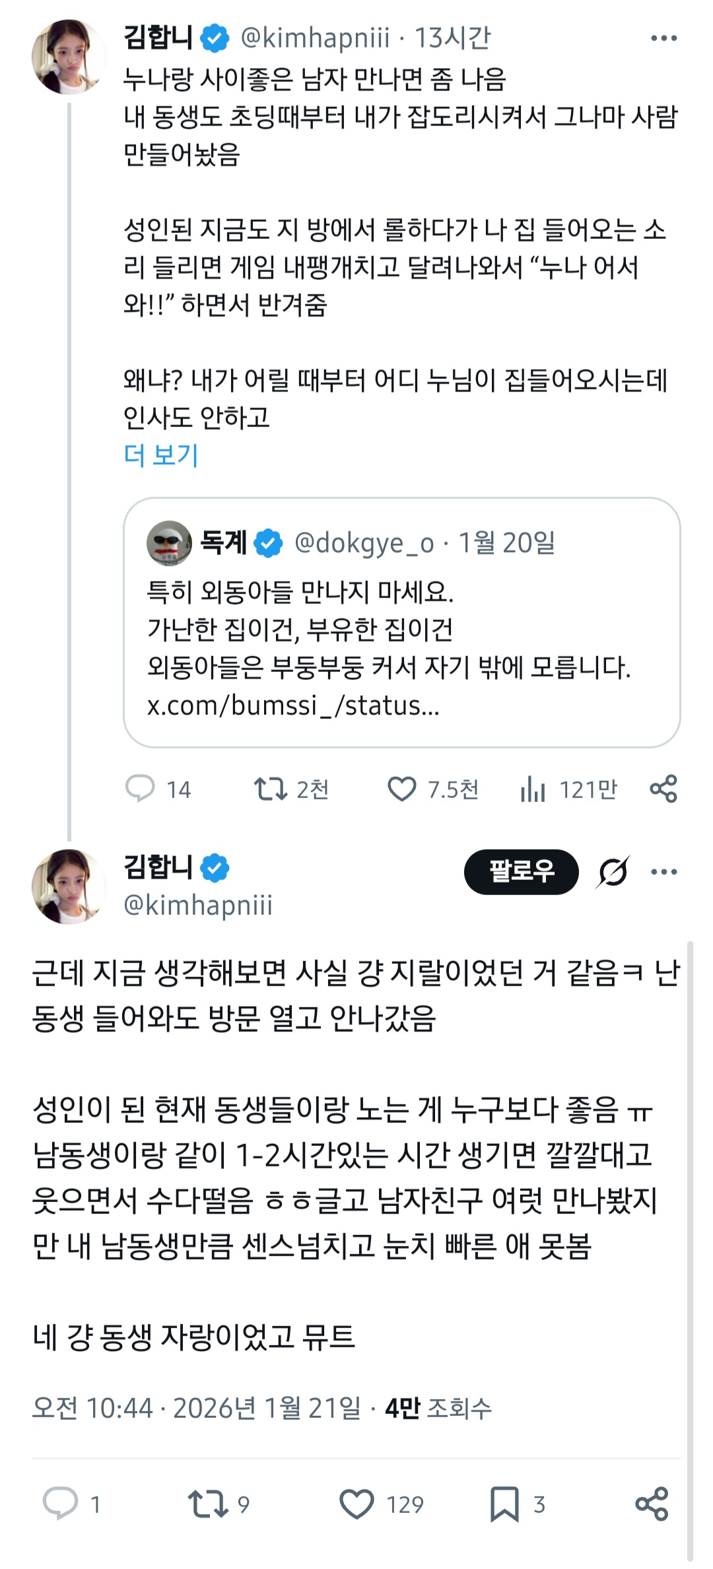Viewport: 713px width, 1569px height.
Task: Repost the top post with 2천 reposts
Action: tap(271, 789)
